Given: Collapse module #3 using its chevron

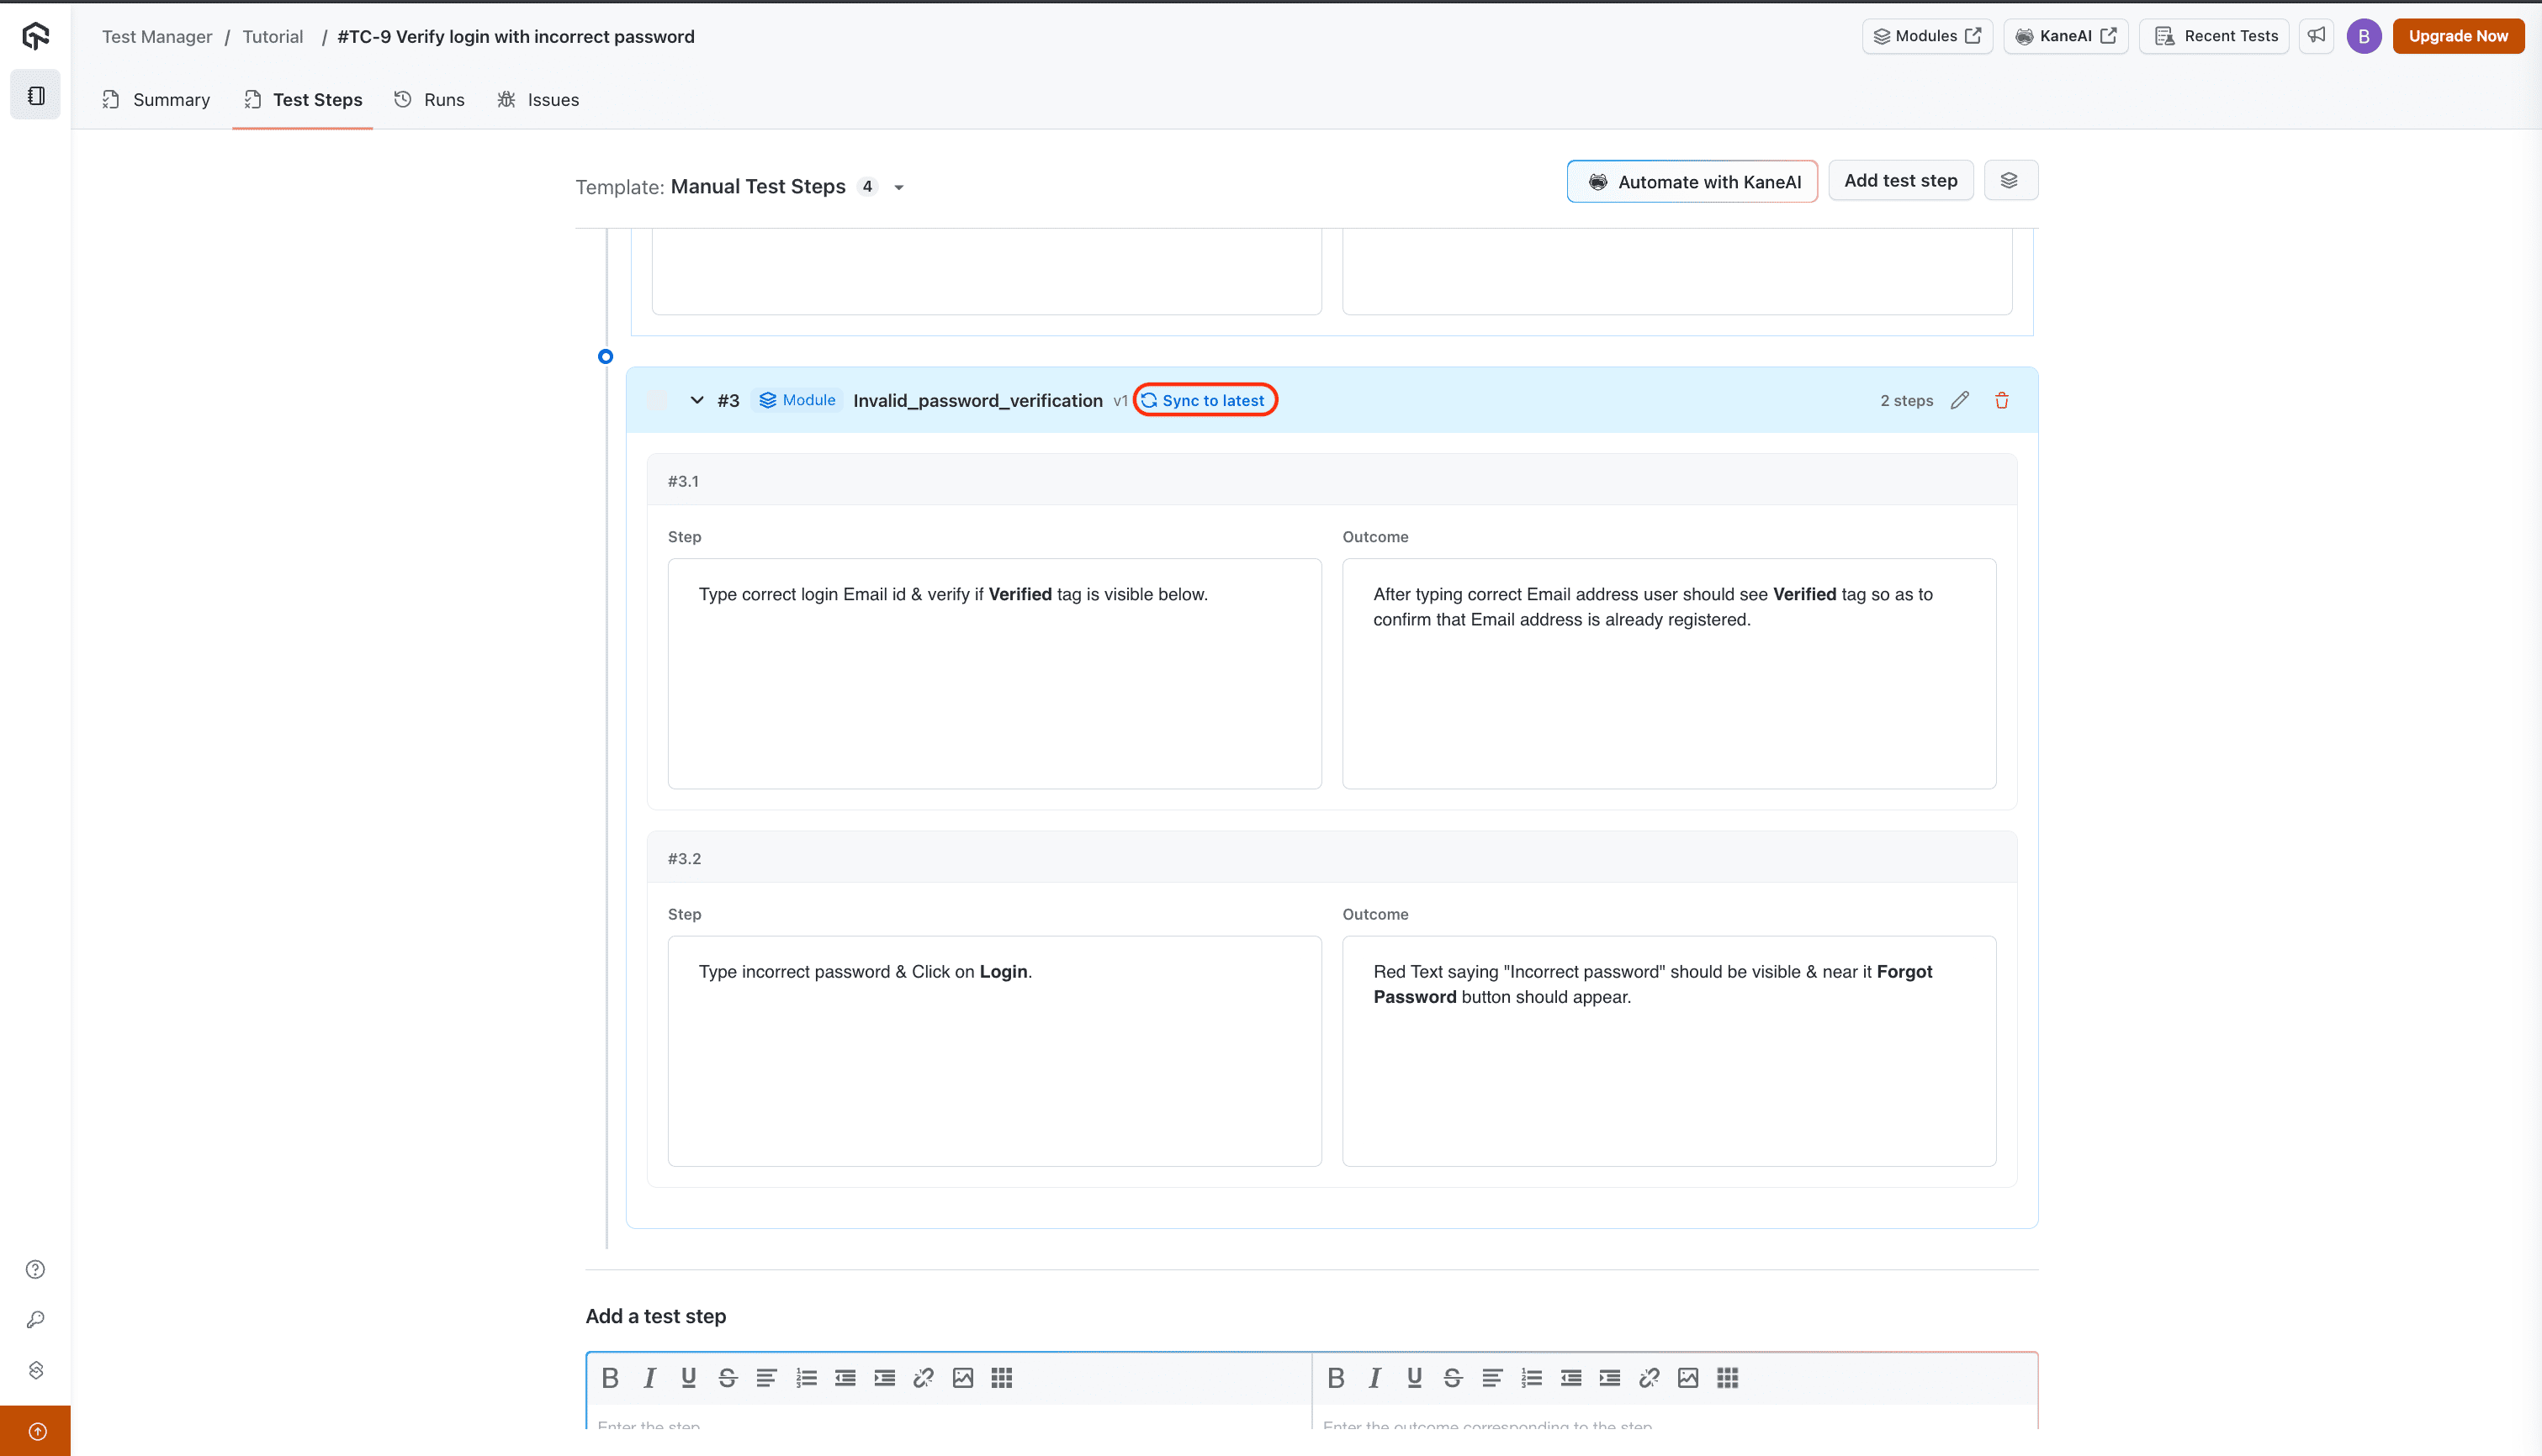Looking at the screenshot, I should point(696,400).
